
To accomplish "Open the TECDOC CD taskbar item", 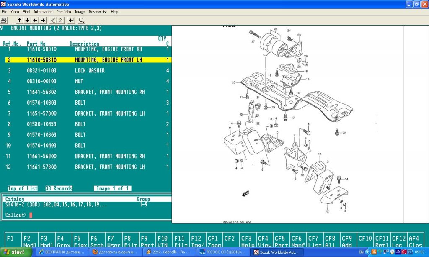I will pyautogui.click(x=223, y=252).
